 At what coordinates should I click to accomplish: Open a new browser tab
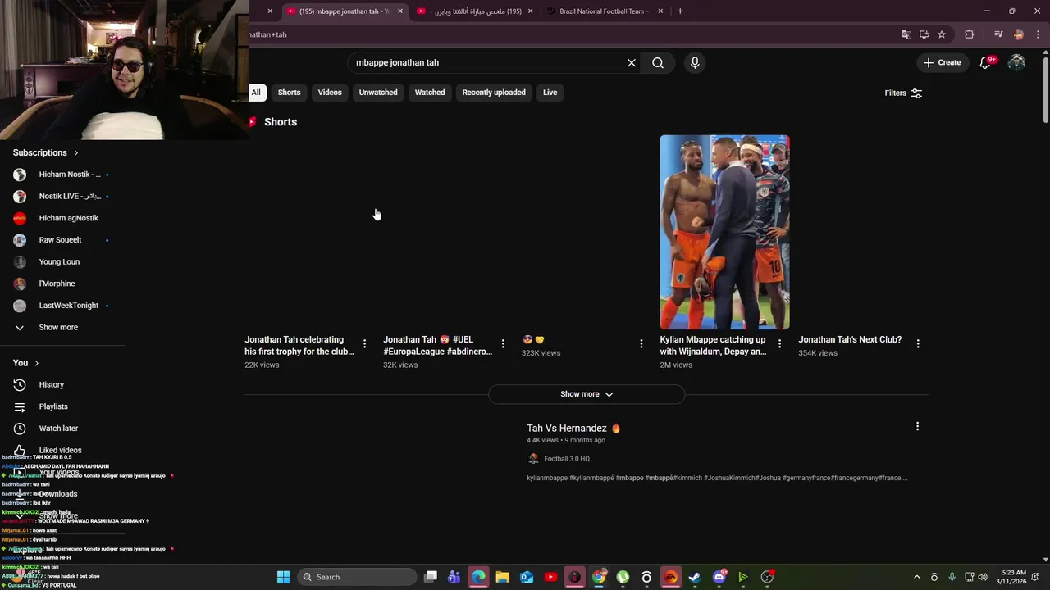pyautogui.click(x=680, y=11)
